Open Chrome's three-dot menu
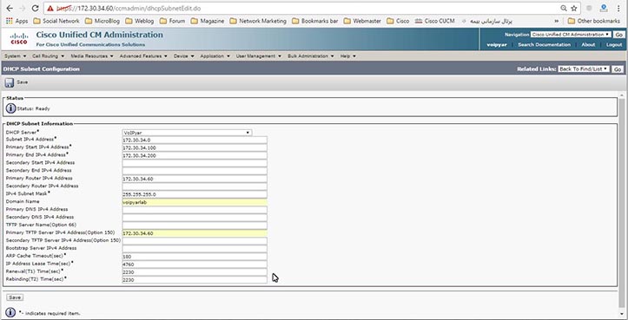 click(x=618, y=9)
